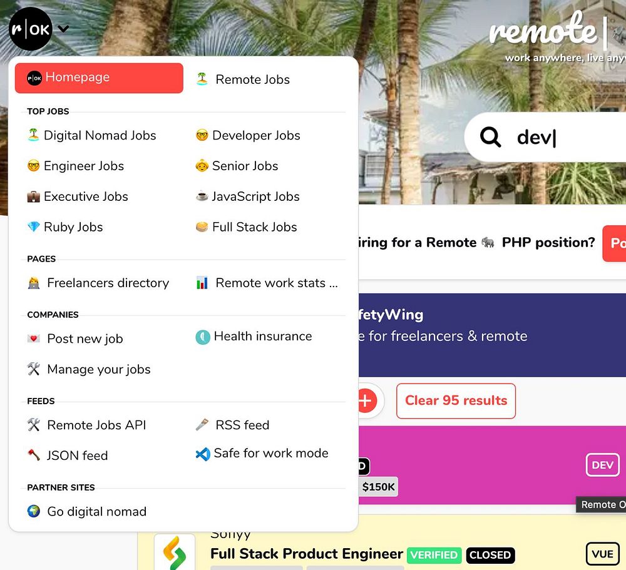
Task: Click the gem icon beside Ruby Jobs
Action: point(34,226)
